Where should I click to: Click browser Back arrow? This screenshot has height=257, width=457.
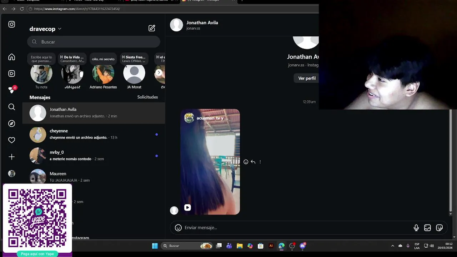click(5, 9)
